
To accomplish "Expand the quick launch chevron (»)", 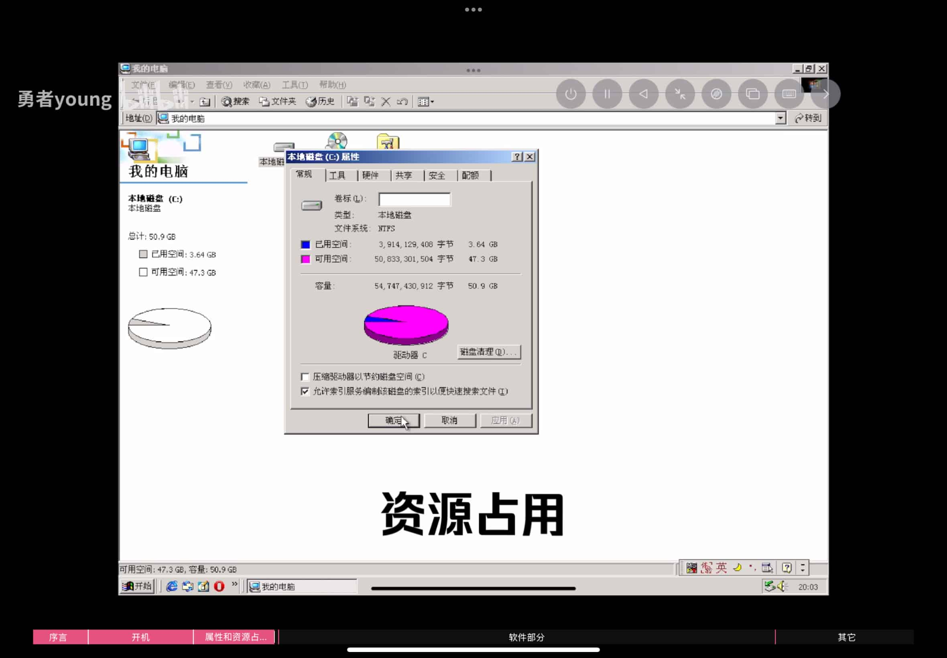I will pos(235,584).
